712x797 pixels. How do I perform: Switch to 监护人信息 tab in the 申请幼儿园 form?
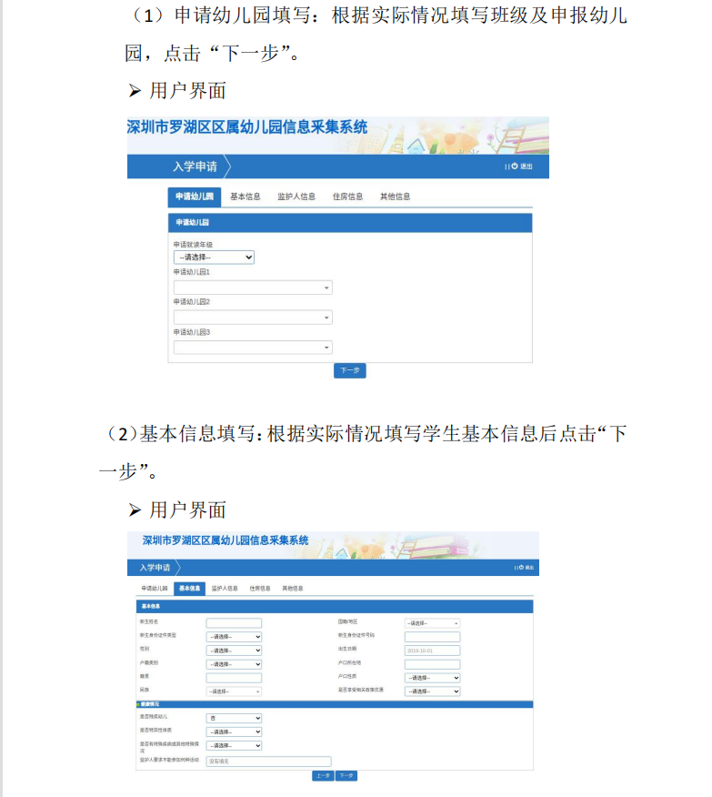click(x=296, y=197)
